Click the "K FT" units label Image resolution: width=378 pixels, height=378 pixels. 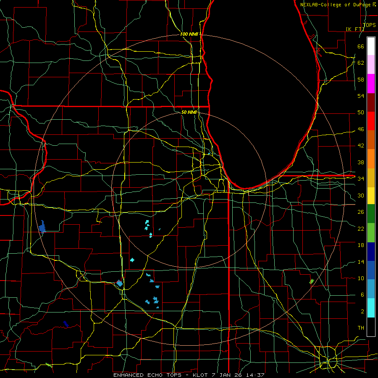tap(355, 29)
